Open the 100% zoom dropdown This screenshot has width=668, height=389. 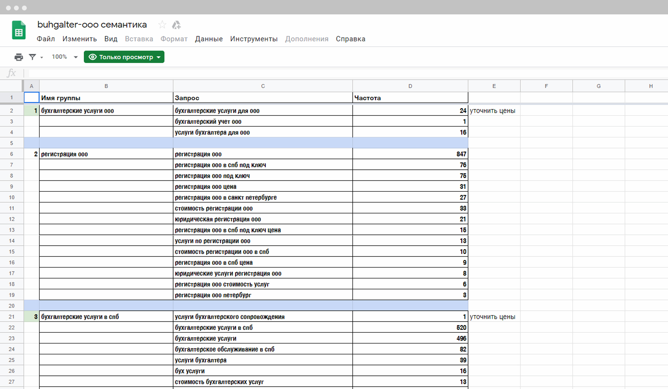click(x=64, y=57)
